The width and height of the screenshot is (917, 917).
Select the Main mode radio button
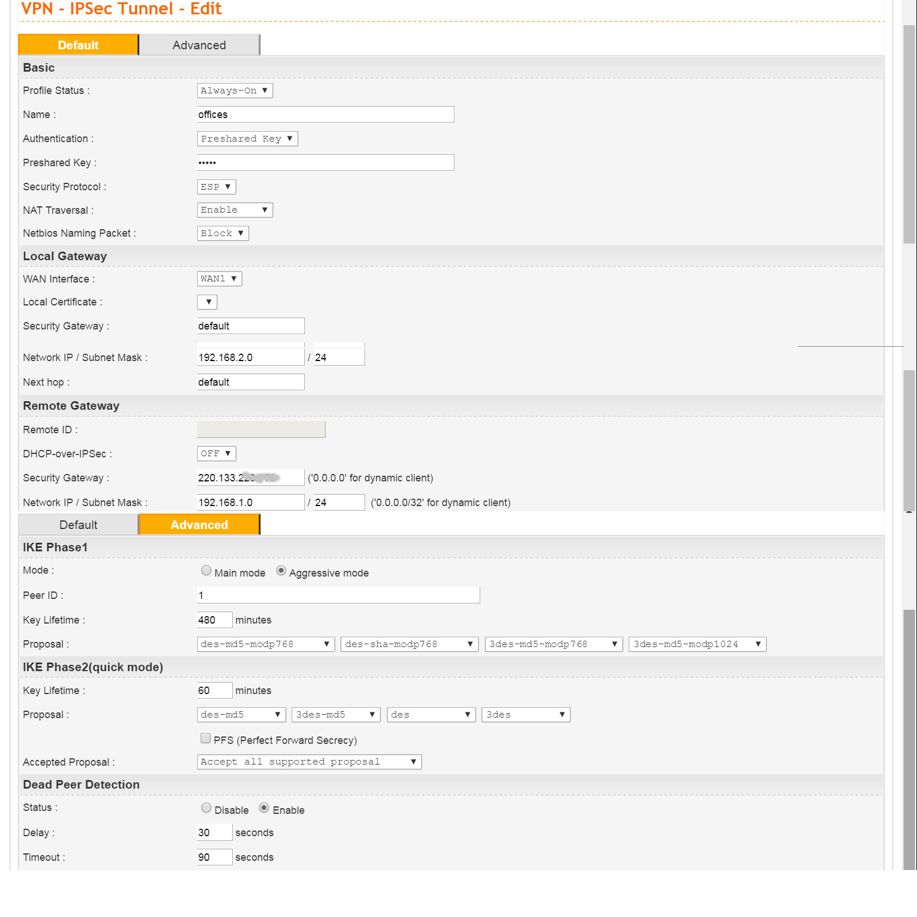point(206,570)
